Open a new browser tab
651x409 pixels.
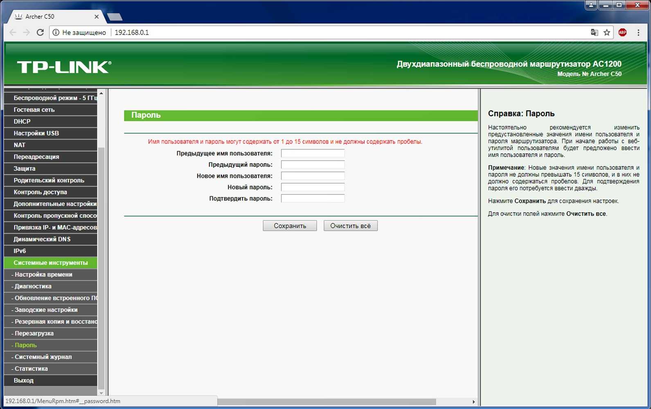pyautogui.click(x=115, y=17)
